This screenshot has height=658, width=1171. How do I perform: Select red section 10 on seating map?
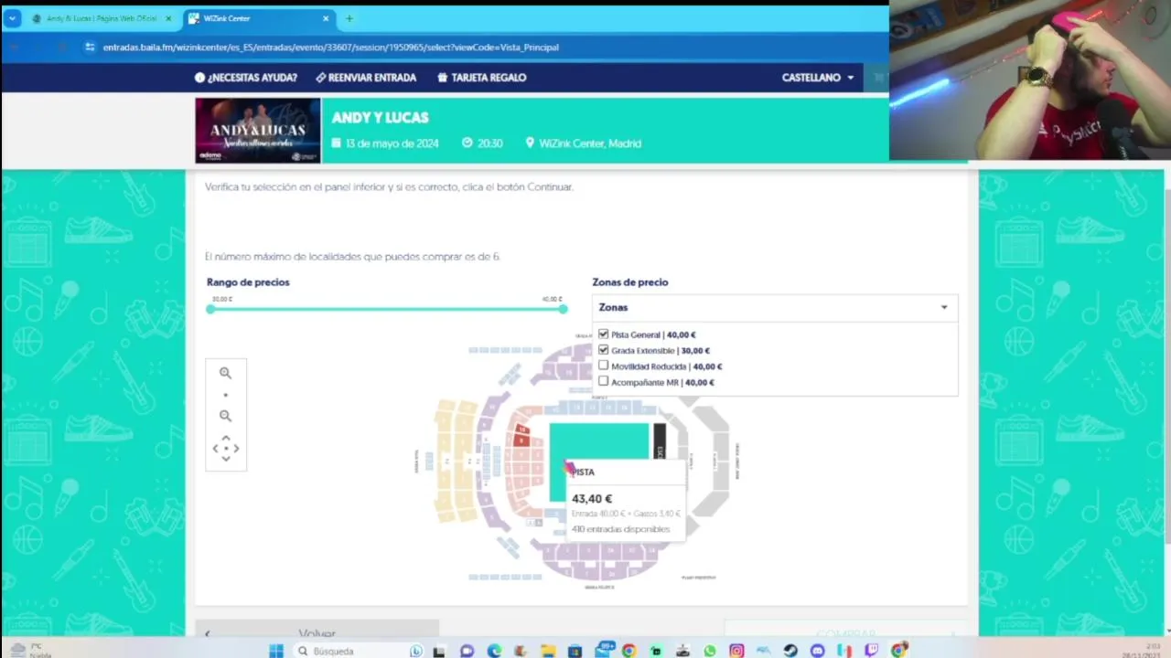pyautogui.click(x=521, y=430)
